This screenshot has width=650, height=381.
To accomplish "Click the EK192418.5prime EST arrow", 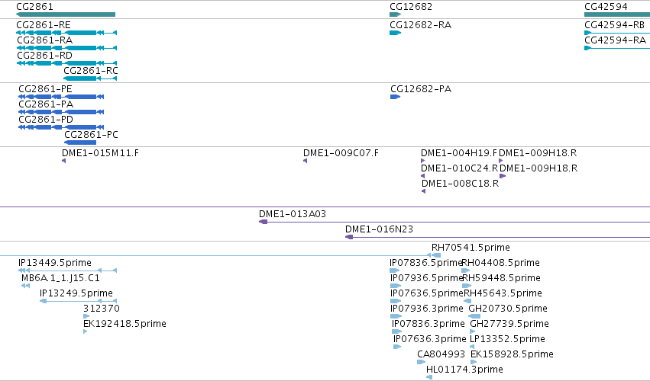I will pos(85,331).
